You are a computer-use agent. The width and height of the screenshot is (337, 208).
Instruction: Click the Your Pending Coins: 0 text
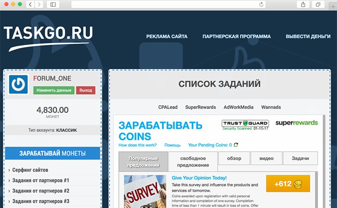(210, 145)
